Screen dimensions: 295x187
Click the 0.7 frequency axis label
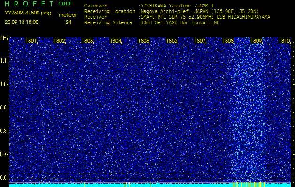click(x=4, y=154)
